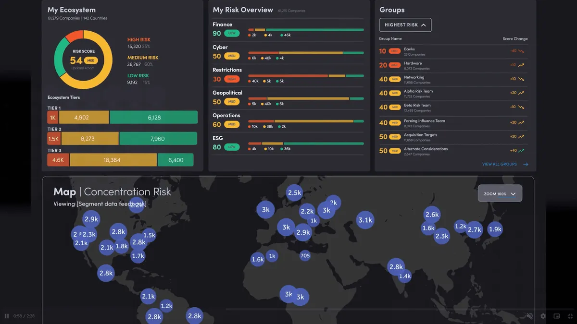Click the LOW badge beside Finance score 90
The width and height of the screenshot is (577, 324).
click(x=232, y=33)
